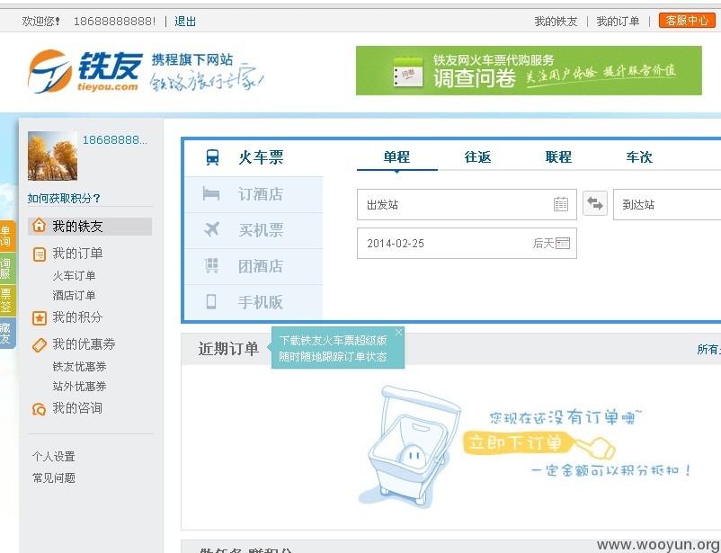Select 买机票 in the service menu
Screen dimensions: 721x553
click(x=254, y=230)
